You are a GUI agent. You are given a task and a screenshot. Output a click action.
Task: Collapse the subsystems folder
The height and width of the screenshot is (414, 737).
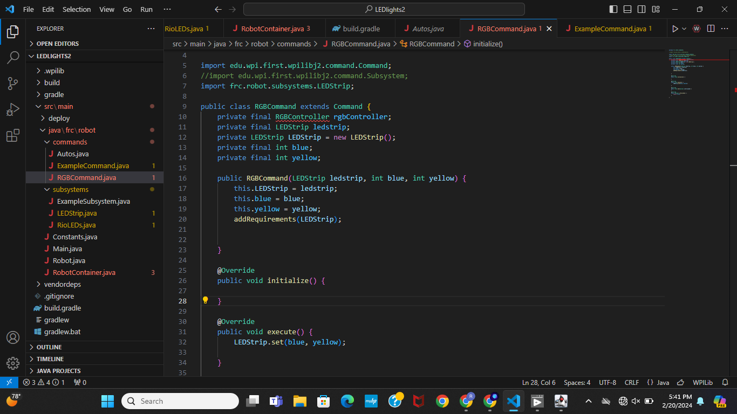pyautogui.click(x=95, y=189)
